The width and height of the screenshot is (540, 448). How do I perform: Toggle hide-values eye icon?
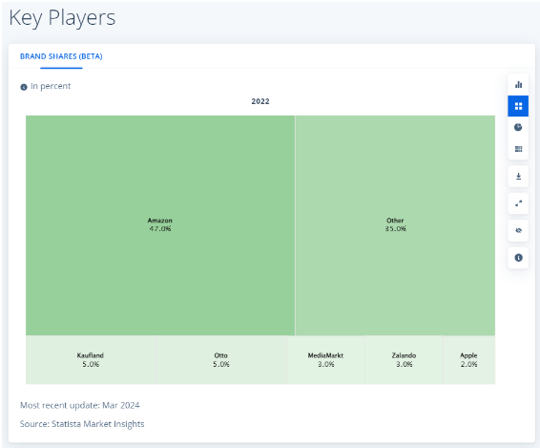click(x=518, y=230)
